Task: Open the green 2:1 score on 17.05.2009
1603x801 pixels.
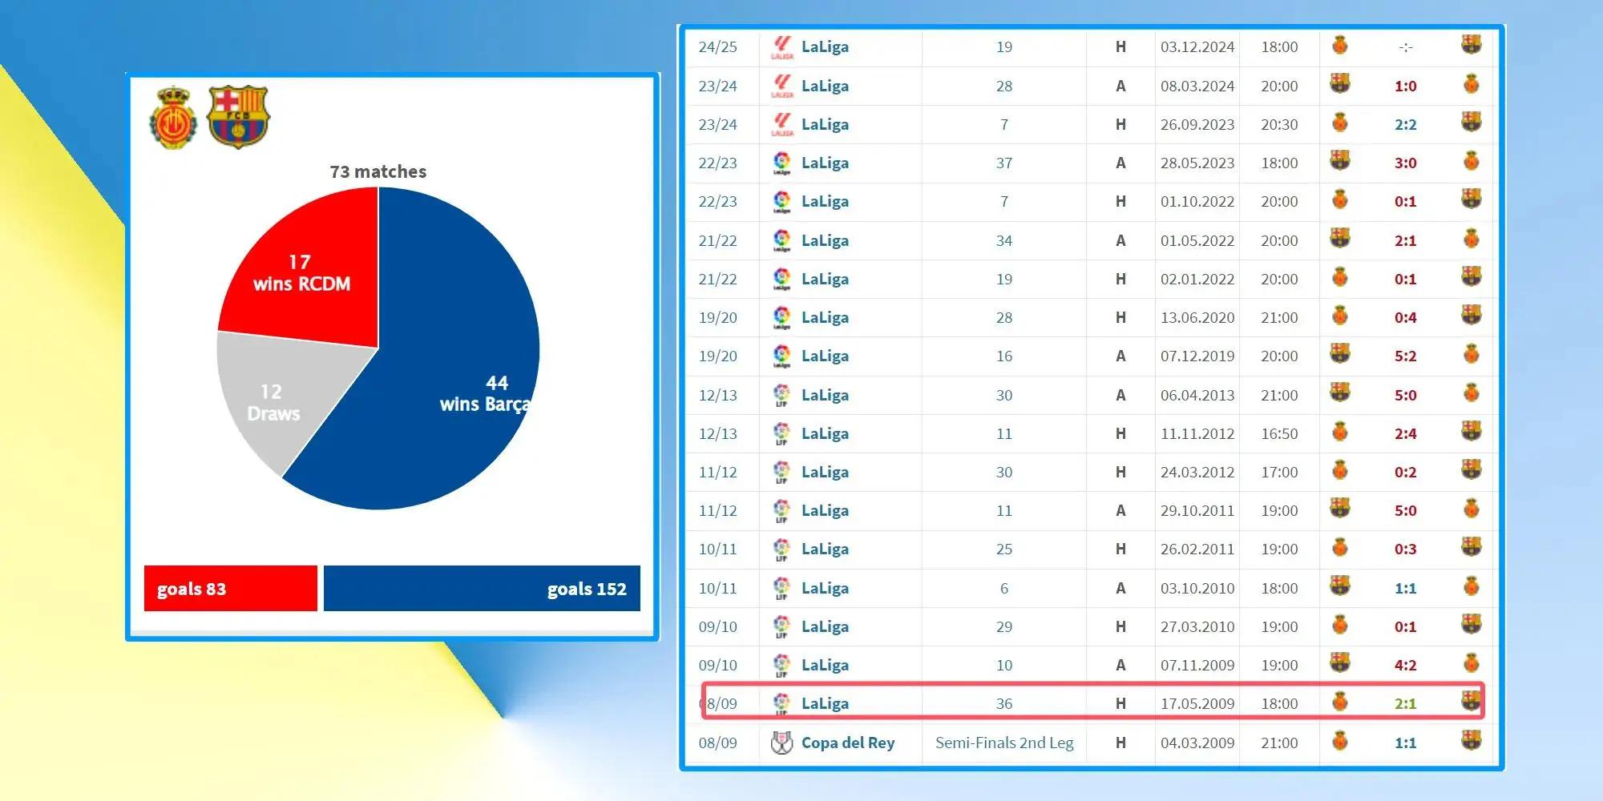Action: point(1405,703)
